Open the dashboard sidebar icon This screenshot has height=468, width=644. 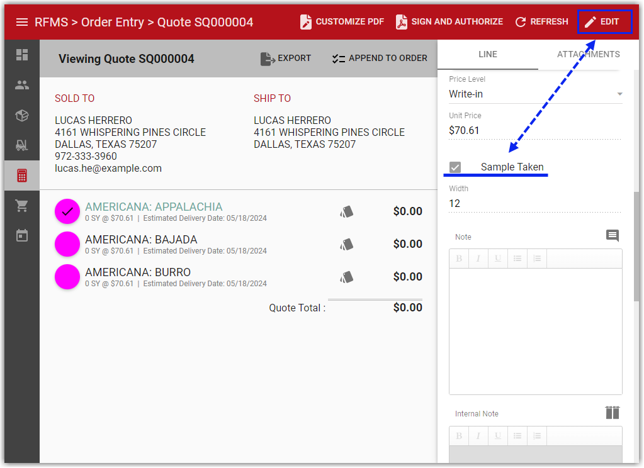[22, 55]
